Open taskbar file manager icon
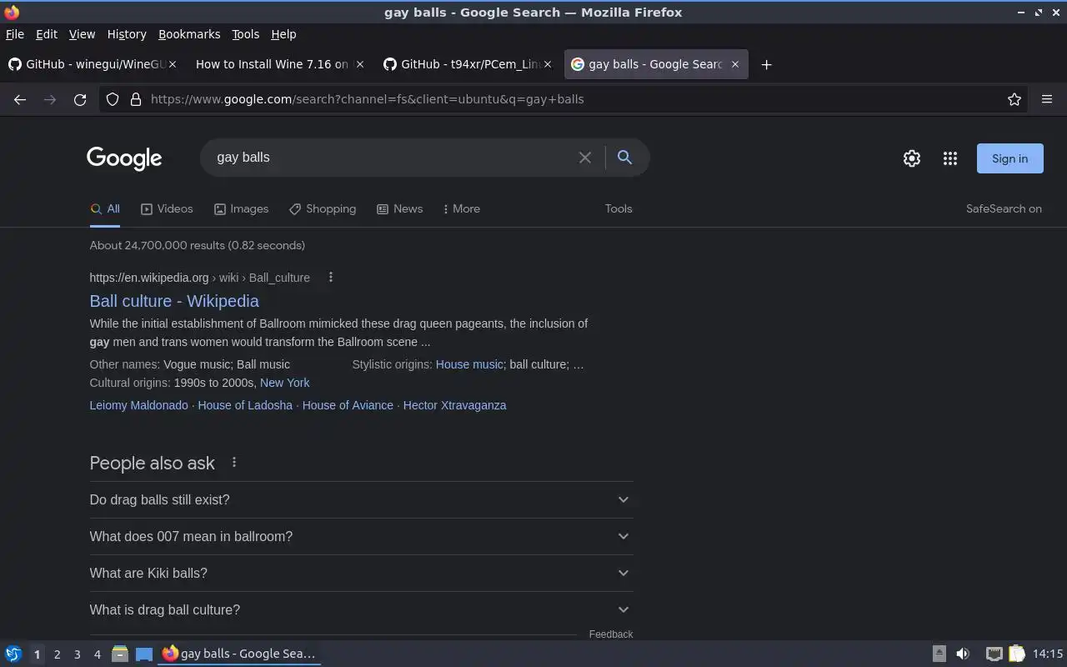The height and width of the screenshot is (667, 1067). 120,654
